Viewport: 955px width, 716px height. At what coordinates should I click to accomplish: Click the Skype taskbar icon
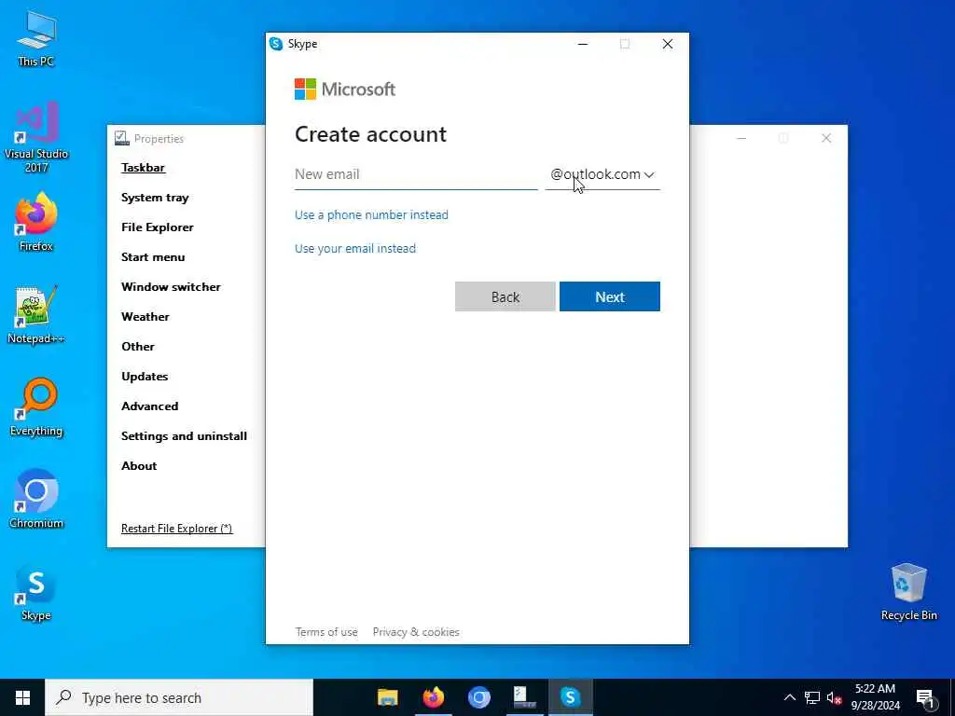[570, 697]
